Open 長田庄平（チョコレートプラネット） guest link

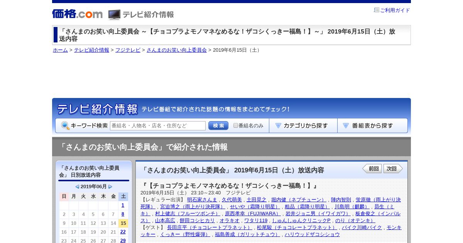[210, 227]
